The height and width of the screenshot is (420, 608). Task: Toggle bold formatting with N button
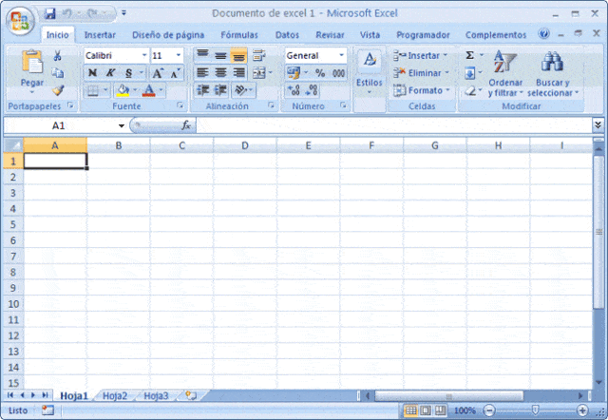pyautogui.click(x=92, y=73)
